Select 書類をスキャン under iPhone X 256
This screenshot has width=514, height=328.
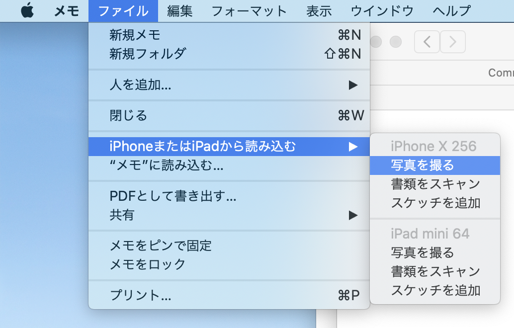coord(435,184)
